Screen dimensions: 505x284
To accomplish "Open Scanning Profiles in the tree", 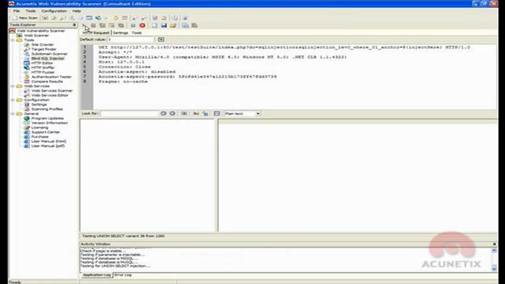I will tap(47, 109).
